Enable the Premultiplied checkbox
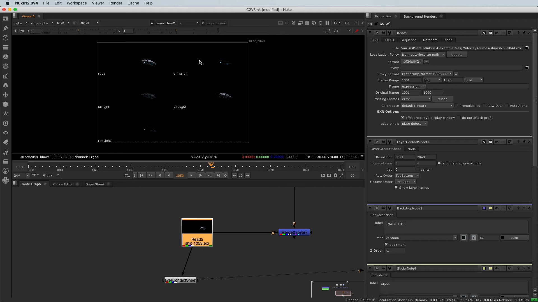Image resolution: width=538 pixels, height=302 pixels. point(456,106)
